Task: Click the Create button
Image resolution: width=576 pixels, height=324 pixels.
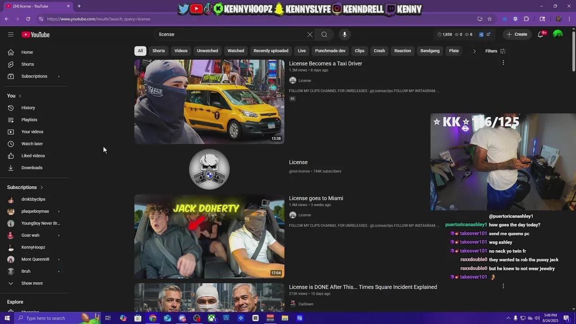Action: coord(517,35)
